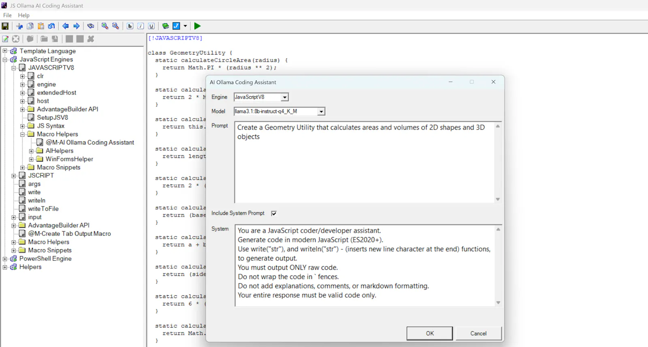Click the first gray square icon above the tree

[69, 39]
